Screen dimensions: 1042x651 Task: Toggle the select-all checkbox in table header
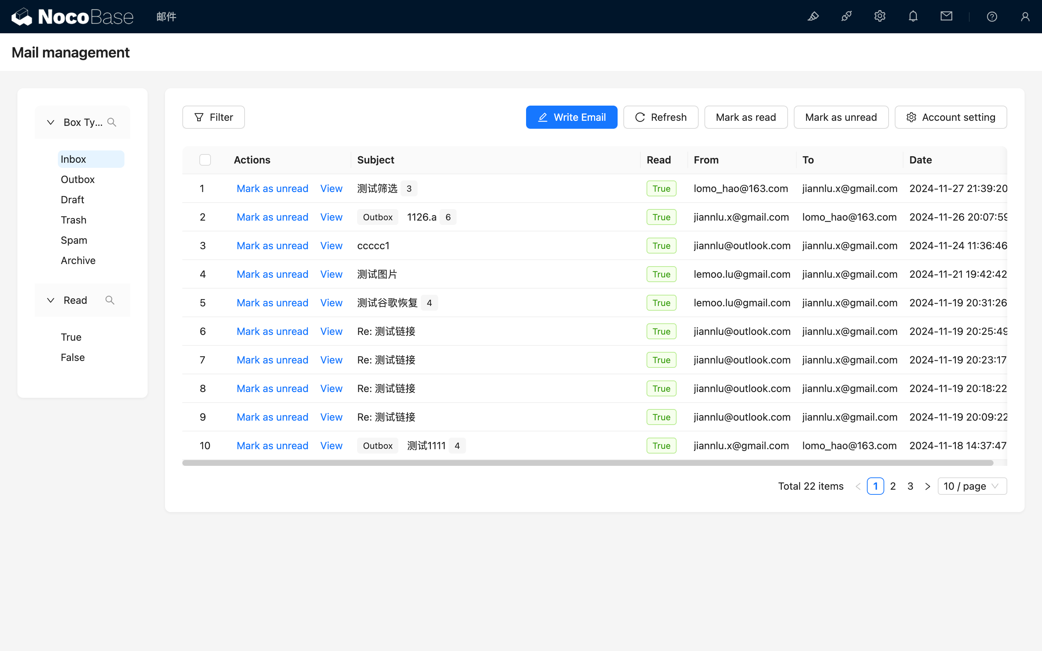[x=205, y=160]
